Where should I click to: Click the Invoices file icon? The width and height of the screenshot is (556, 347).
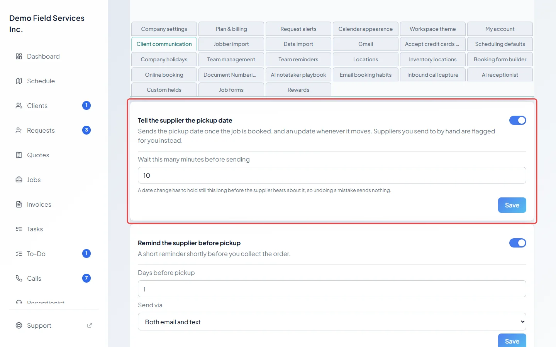[x=19, y=204]
